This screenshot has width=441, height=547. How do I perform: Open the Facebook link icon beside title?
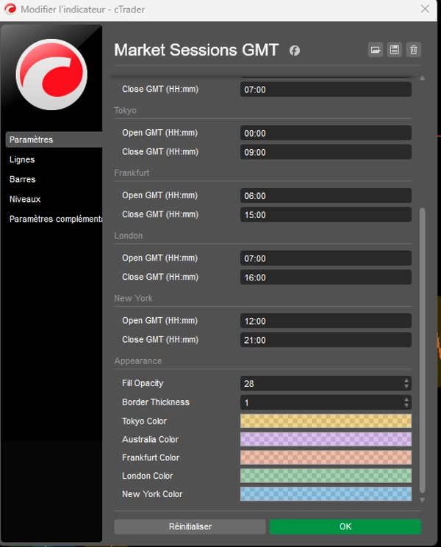pos(295,51)
